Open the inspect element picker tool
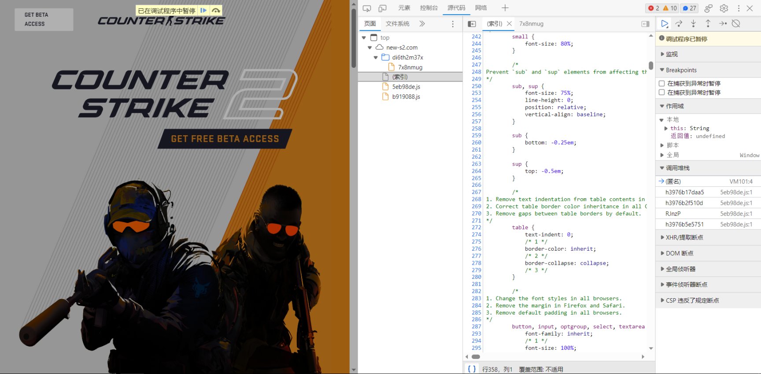 tap(367, 8)
